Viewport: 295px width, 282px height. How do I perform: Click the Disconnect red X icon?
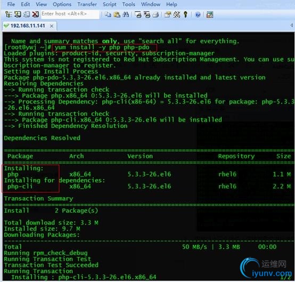coord(35,14)
